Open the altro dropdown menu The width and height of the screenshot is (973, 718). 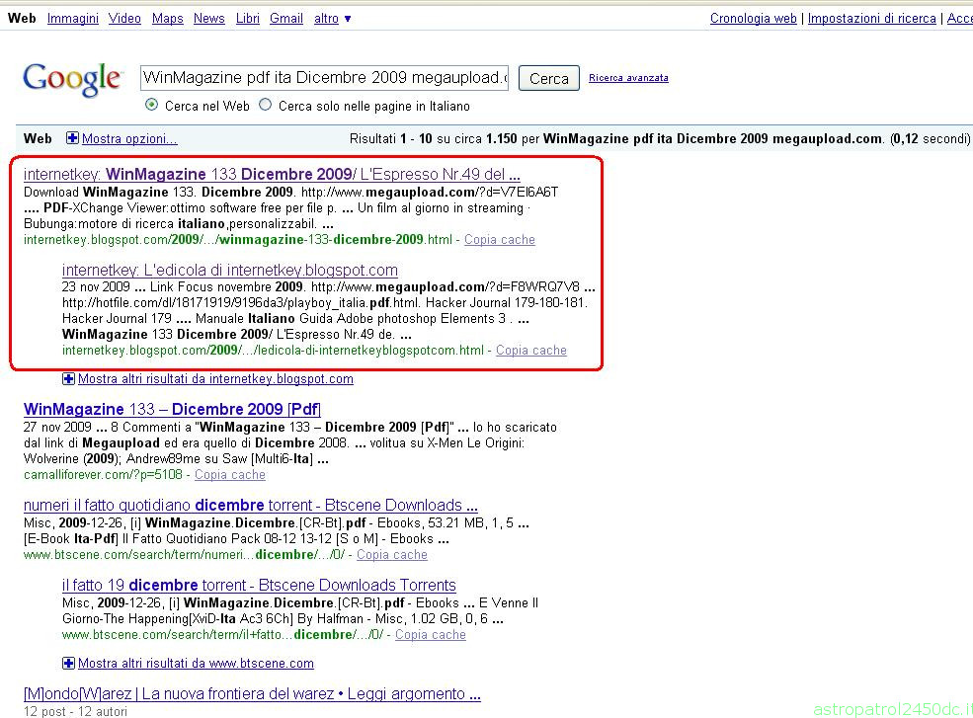click(332, 19)
